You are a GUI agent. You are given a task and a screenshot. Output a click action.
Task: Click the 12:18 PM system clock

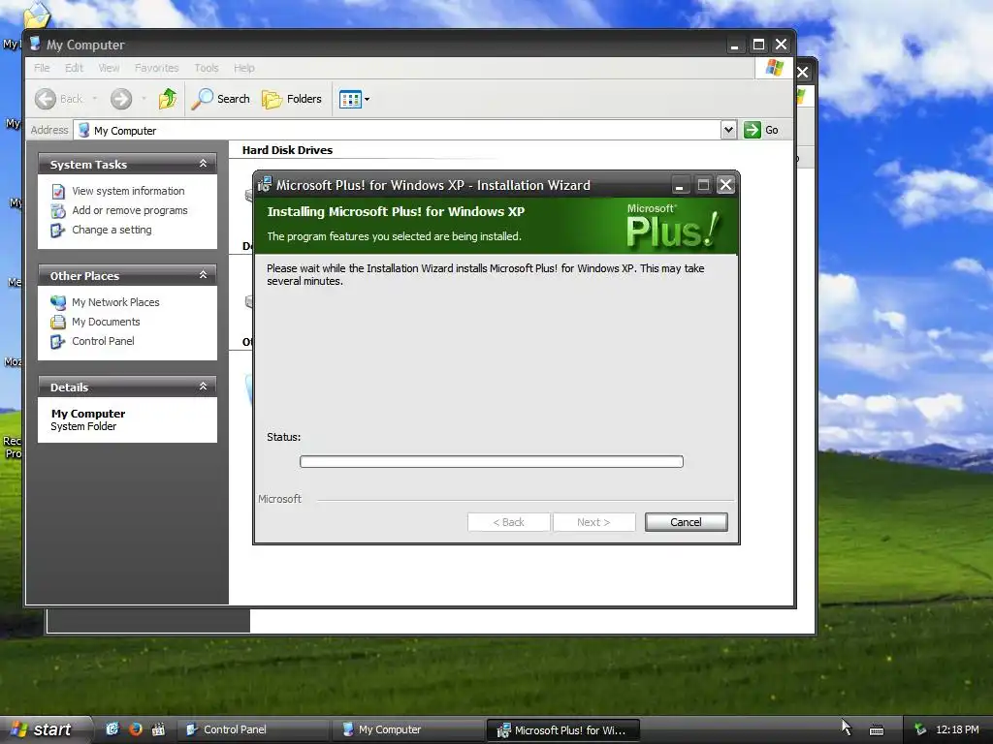tap(957, 729)
